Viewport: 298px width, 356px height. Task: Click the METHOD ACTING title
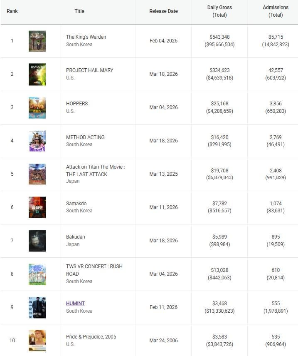pos(85,137)
